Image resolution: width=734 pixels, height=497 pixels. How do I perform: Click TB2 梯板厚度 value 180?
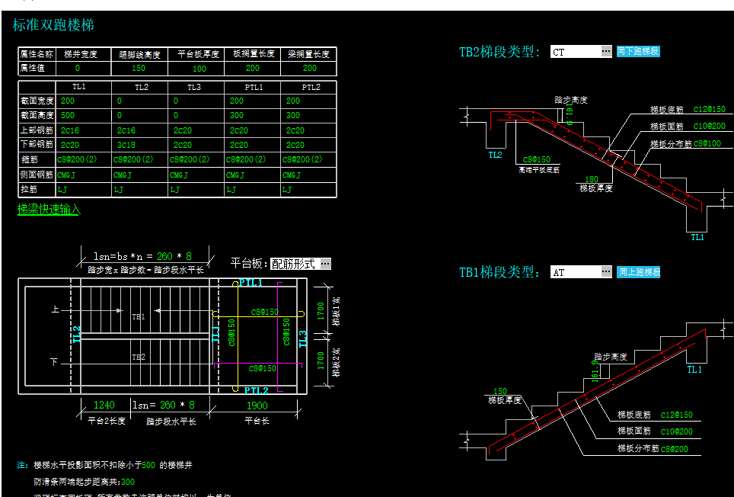[x=592, y=179]
